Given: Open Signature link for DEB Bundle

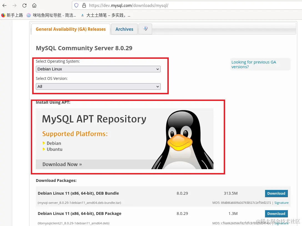Looking at the screenshot, I should point(281,203).
